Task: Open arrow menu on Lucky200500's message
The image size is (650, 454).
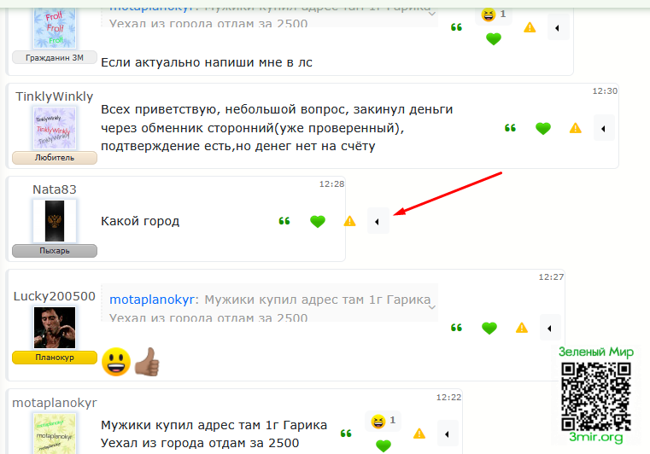Action: pyautogui.click(x=550, y=328)
